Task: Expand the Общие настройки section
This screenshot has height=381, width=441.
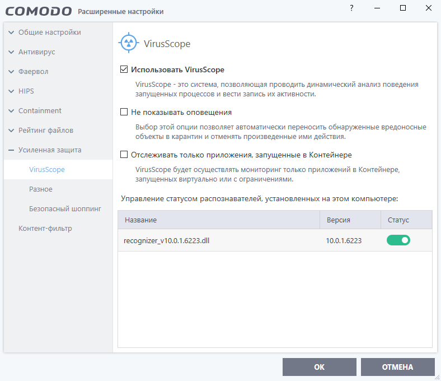Action: point(11,32)
